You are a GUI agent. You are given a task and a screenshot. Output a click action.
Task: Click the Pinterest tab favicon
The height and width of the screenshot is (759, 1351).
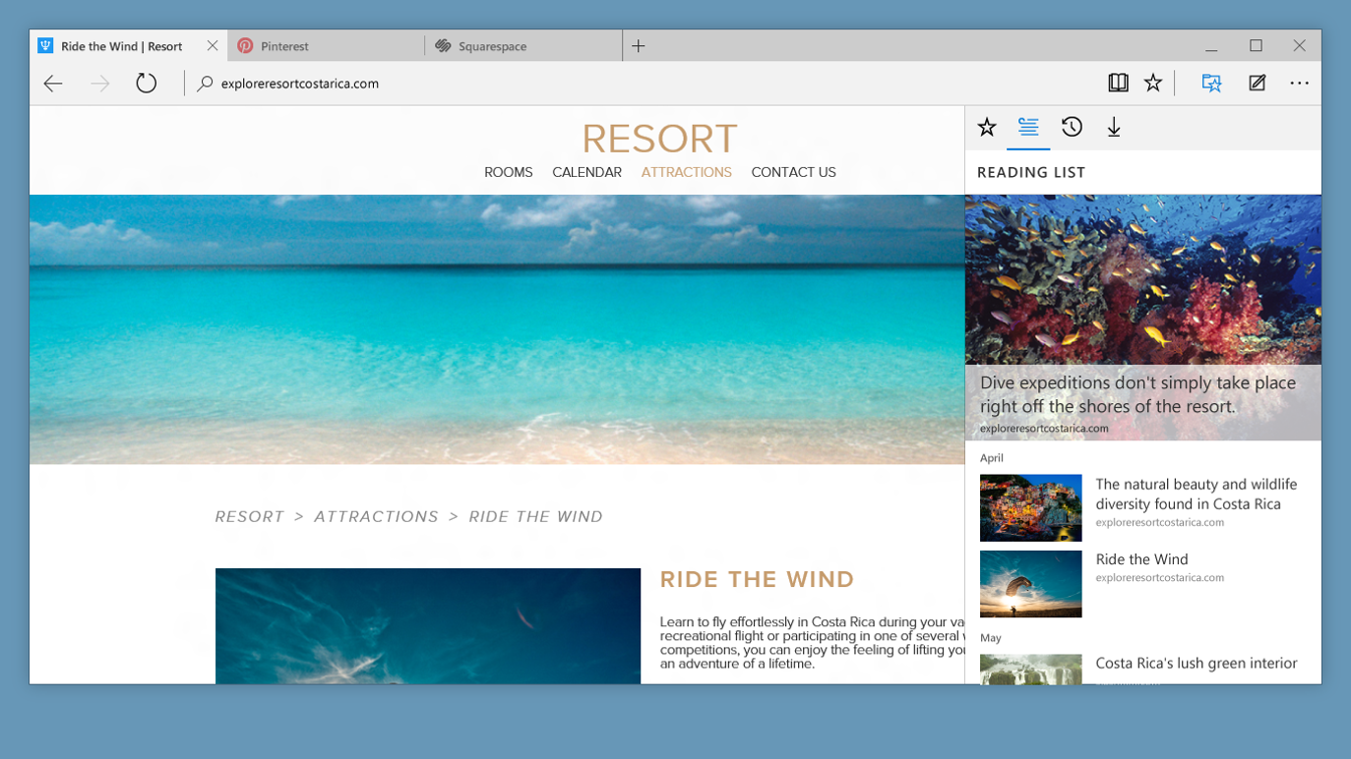point(245,46)
